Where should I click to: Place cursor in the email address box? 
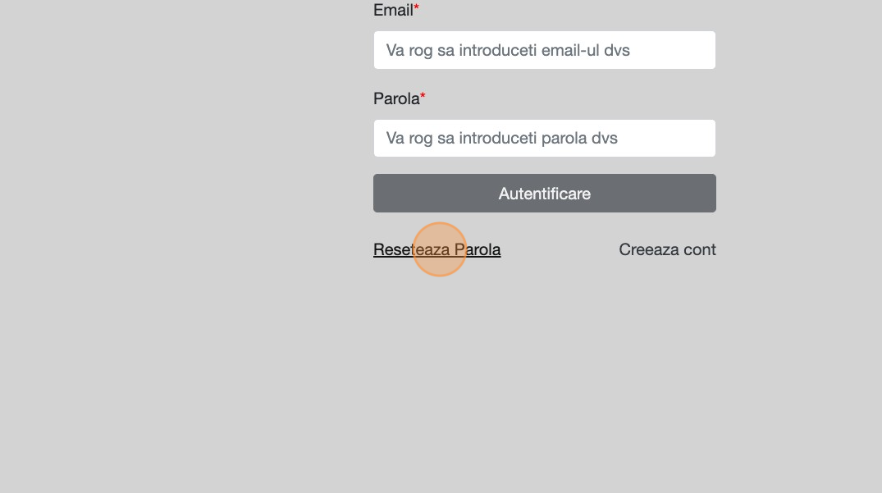[544, 51]
